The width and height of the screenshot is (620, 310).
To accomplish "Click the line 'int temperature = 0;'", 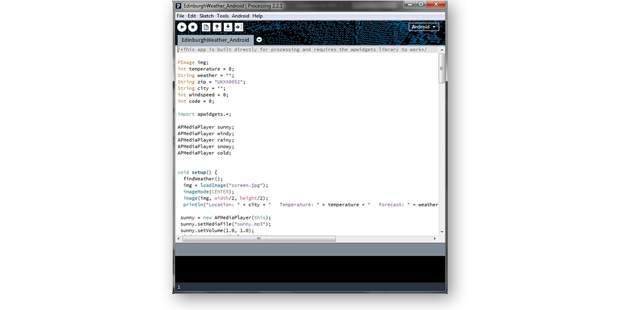I will pyautogui.click(x=206, y=69).
